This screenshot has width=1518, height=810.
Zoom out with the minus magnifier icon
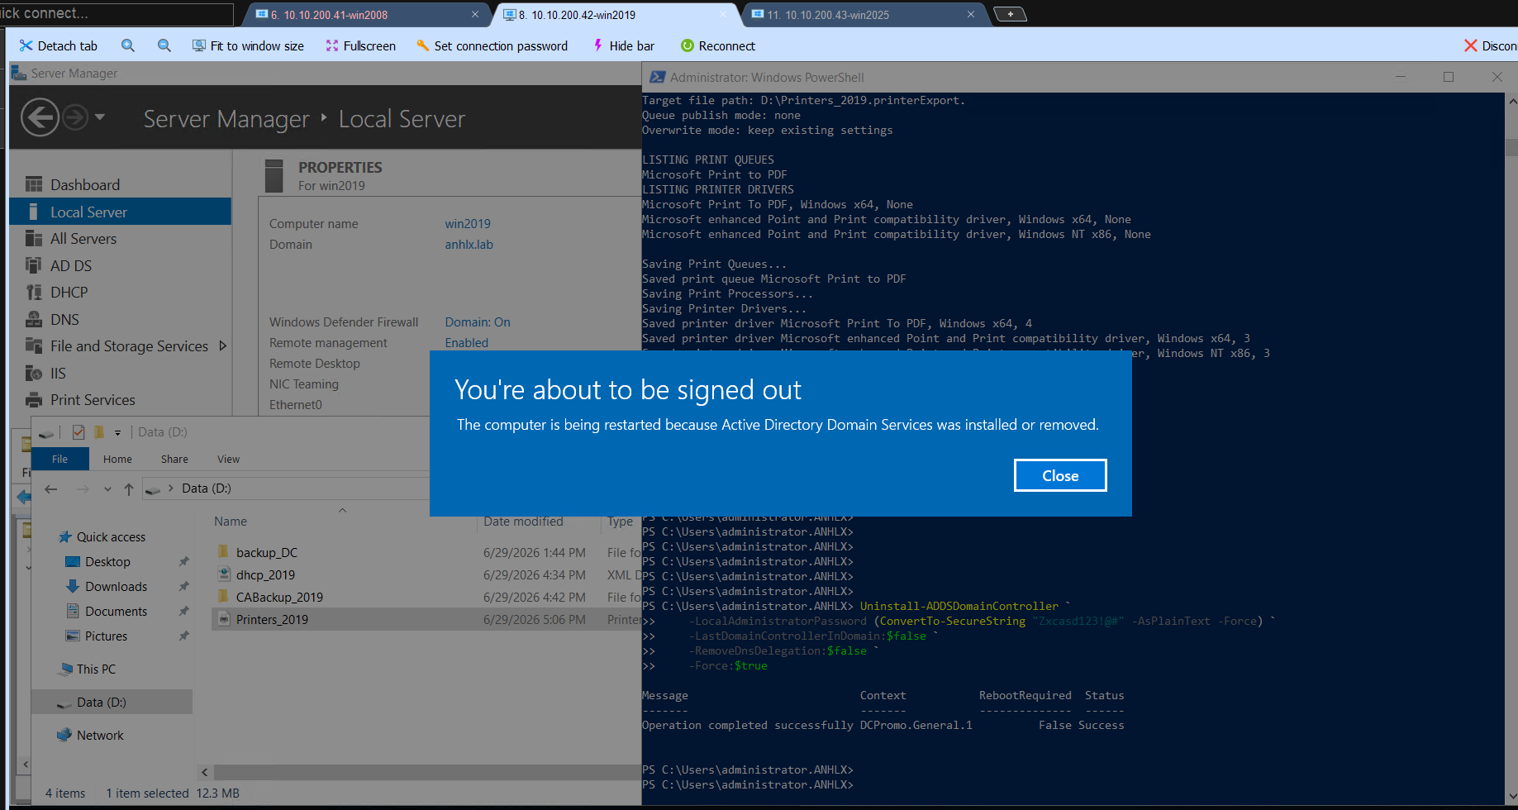click(x=164, y=46)
